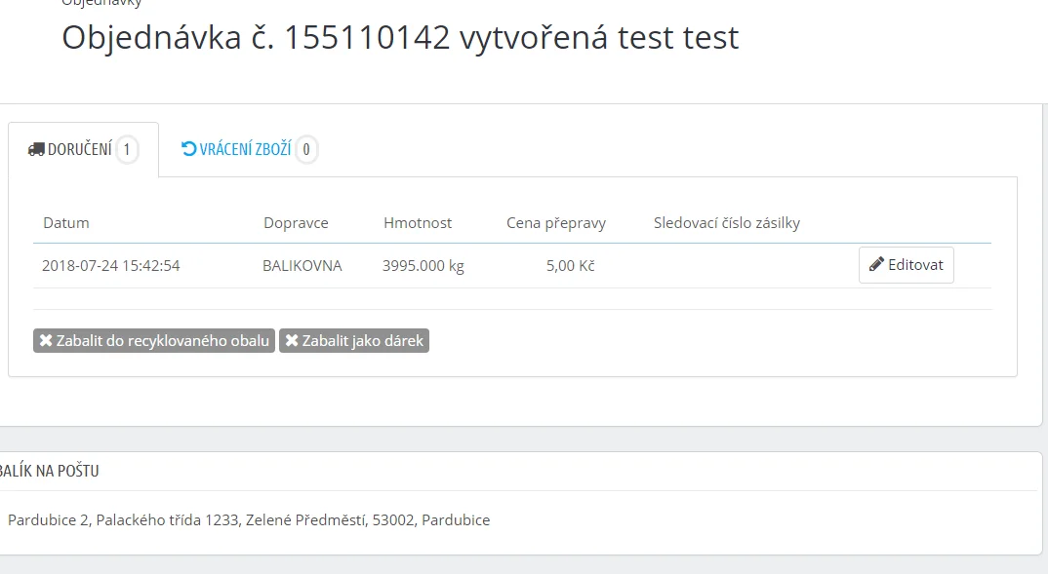Click the Cena přepravy column header

point(556,223)
